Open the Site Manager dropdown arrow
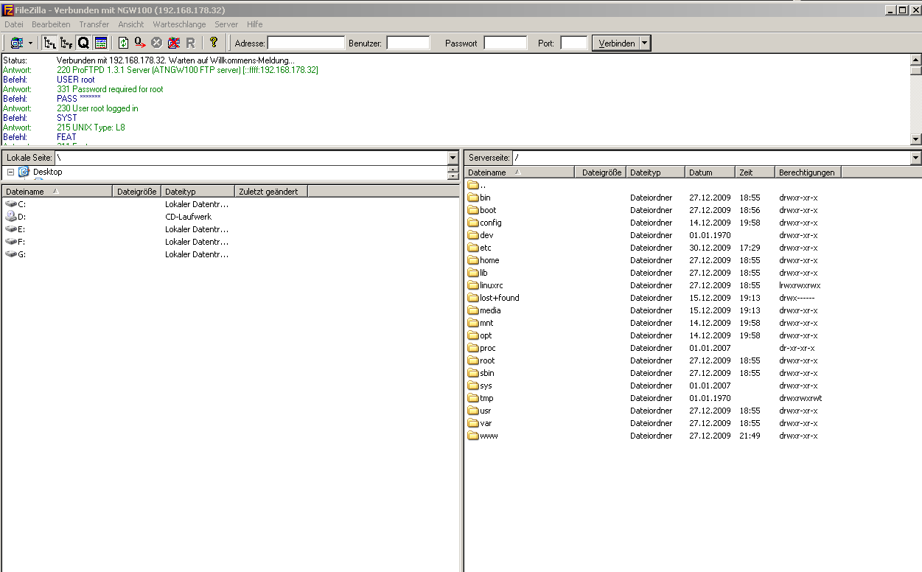This screenshot has height=572, width=922. 30,43
